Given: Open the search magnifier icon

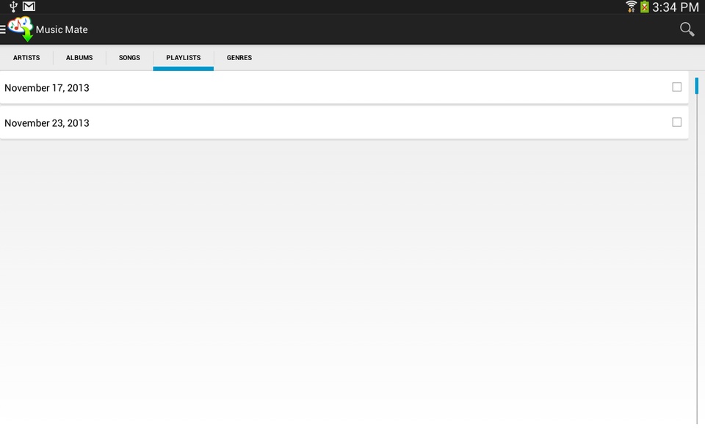Looking at the screenshot, I should click(687, 29).
